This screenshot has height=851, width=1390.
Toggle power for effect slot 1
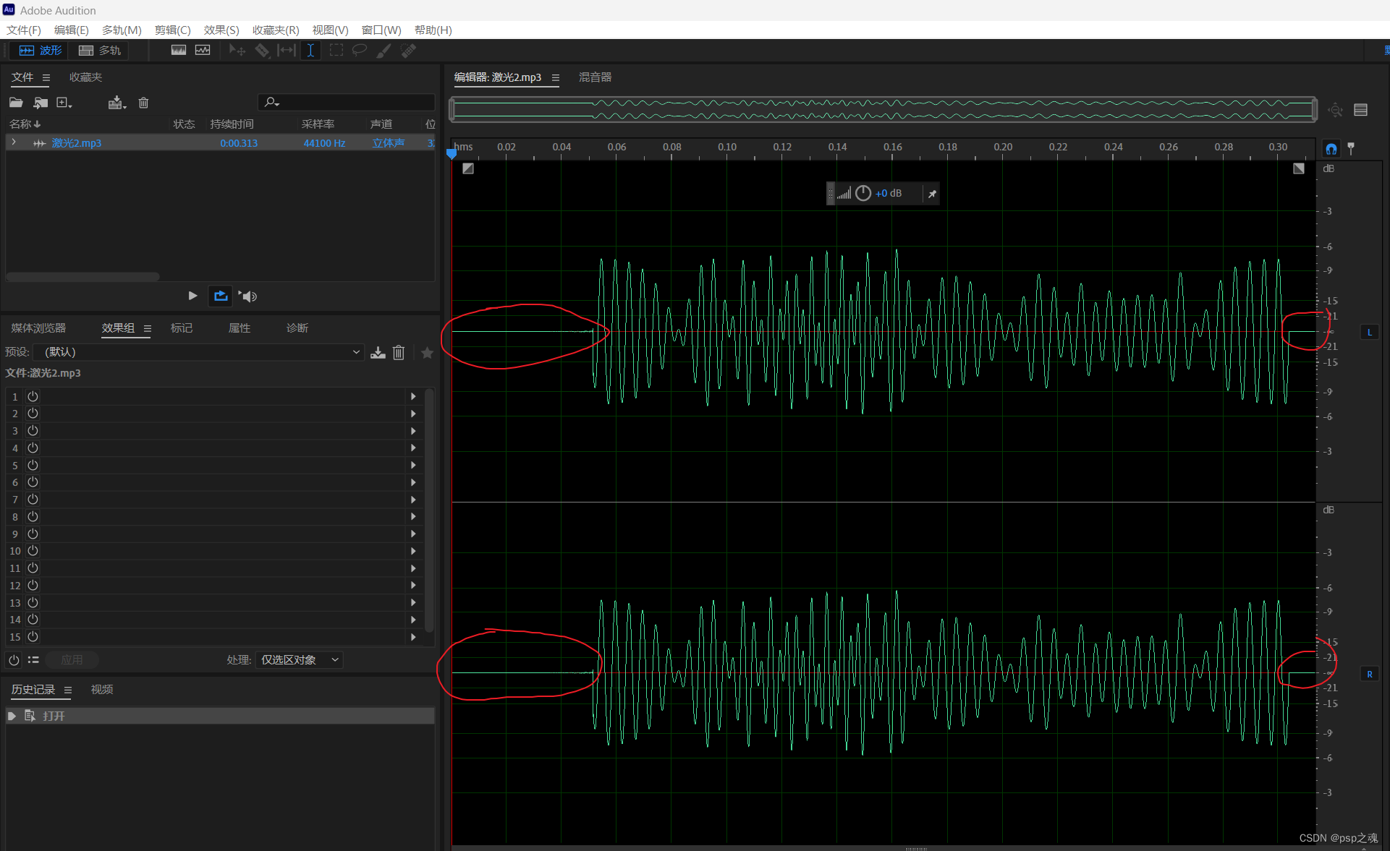tap(33, 396)
